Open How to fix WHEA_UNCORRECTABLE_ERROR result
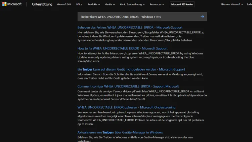Viewport: 252px width, 142px height. tap(122, 48)
